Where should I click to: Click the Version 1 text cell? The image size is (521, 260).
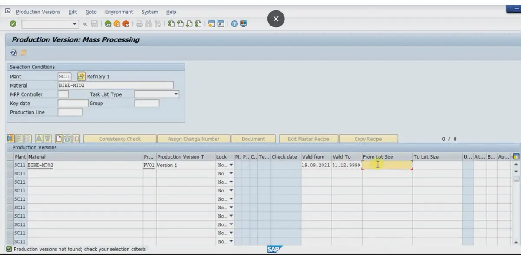[x=186, y=165]
